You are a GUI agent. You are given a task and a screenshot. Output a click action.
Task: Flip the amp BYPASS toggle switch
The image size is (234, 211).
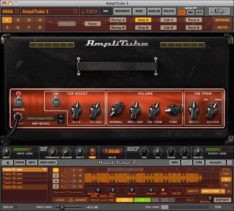point(19,101)
